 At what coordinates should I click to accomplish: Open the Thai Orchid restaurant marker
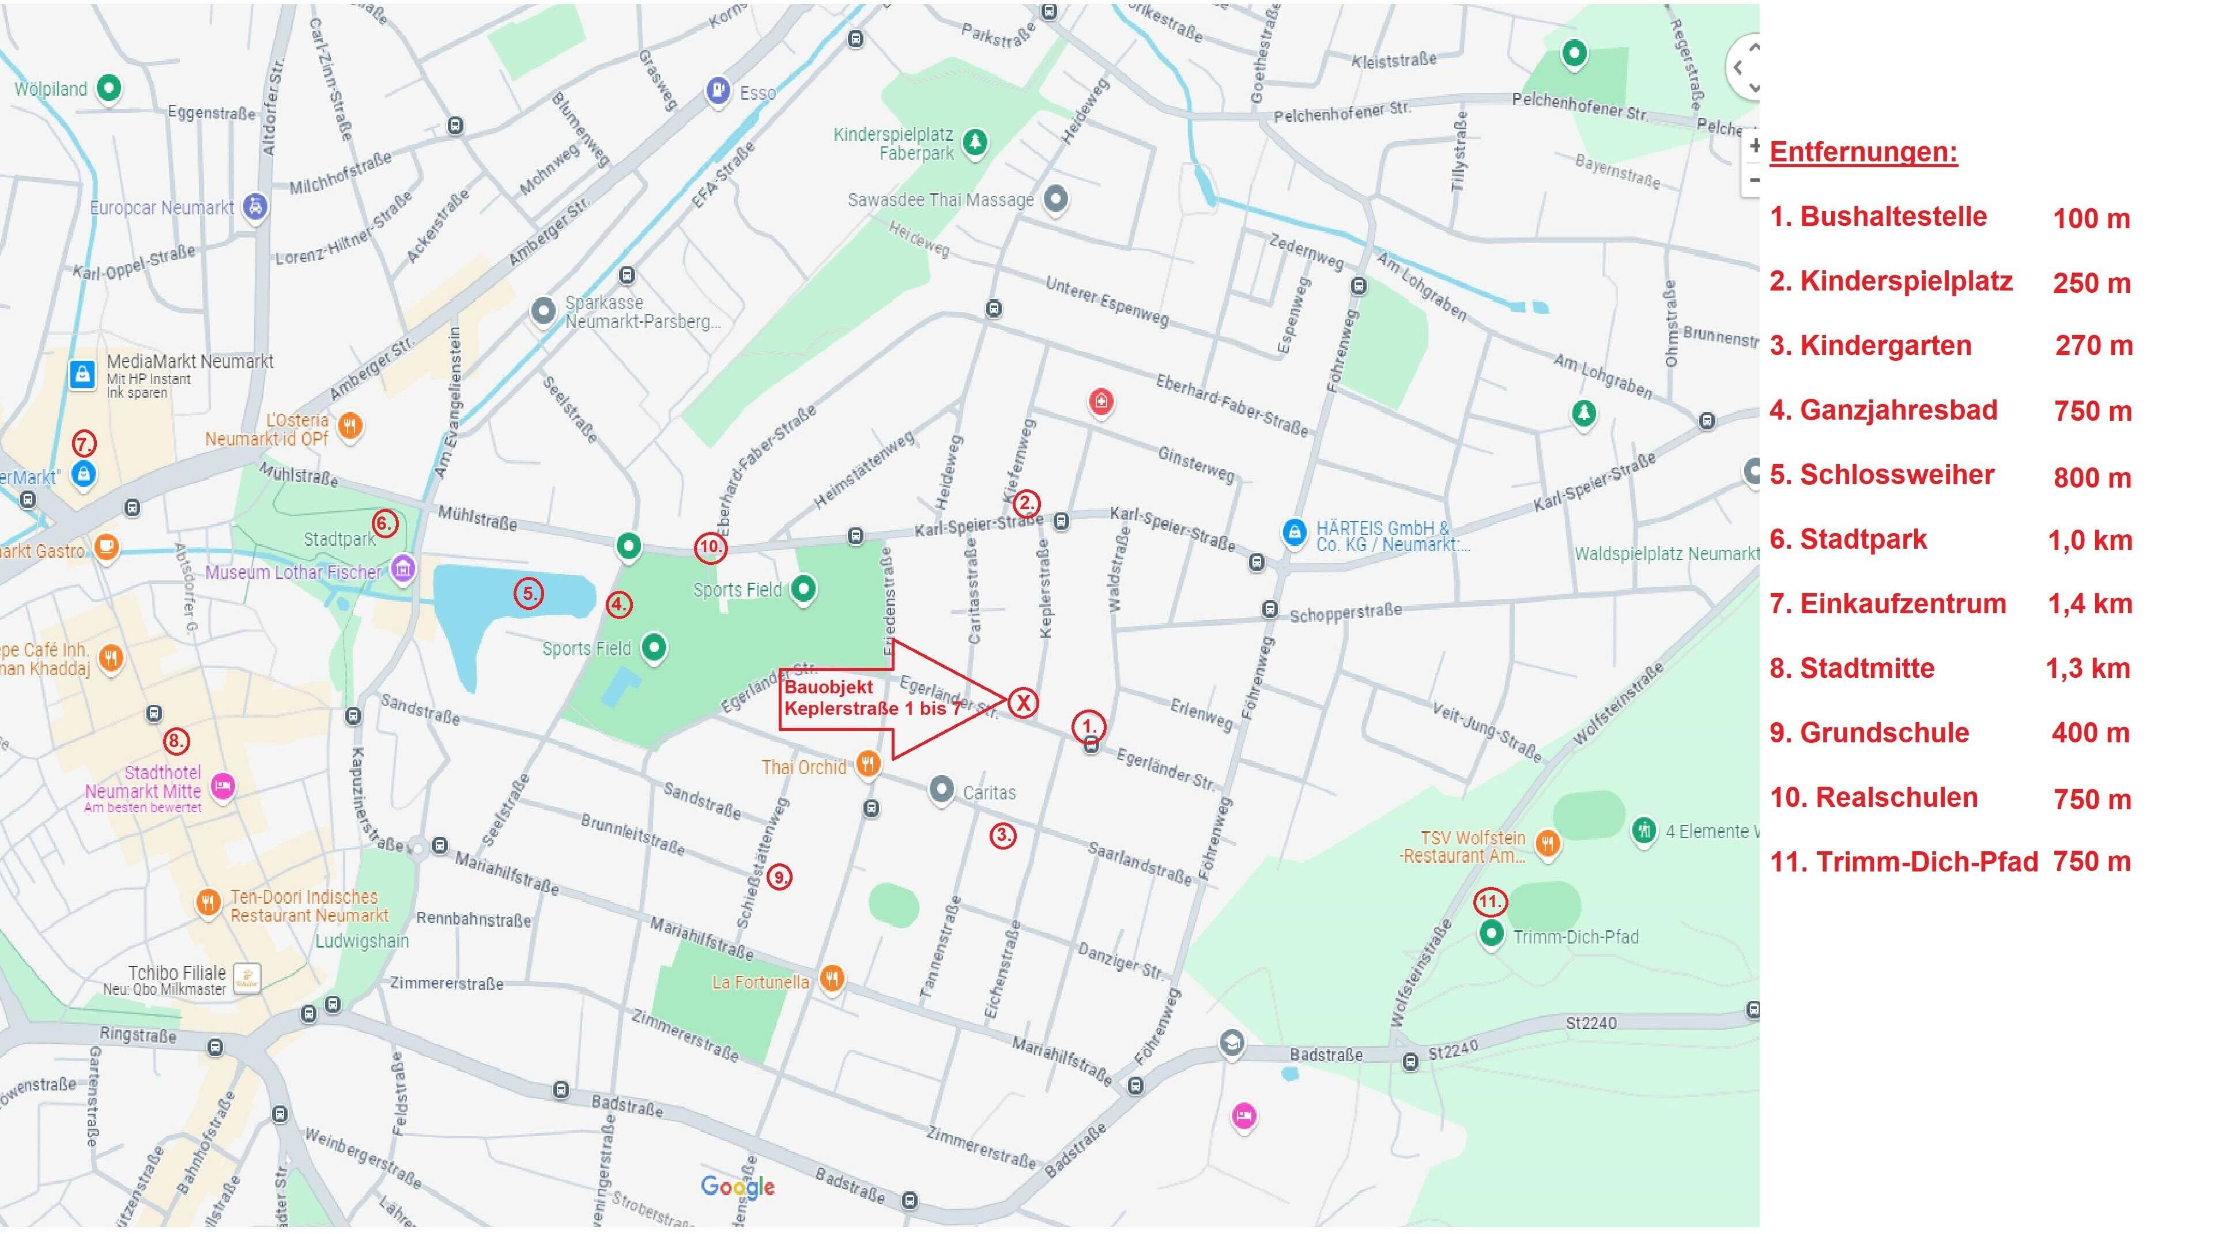coord(867,763)
